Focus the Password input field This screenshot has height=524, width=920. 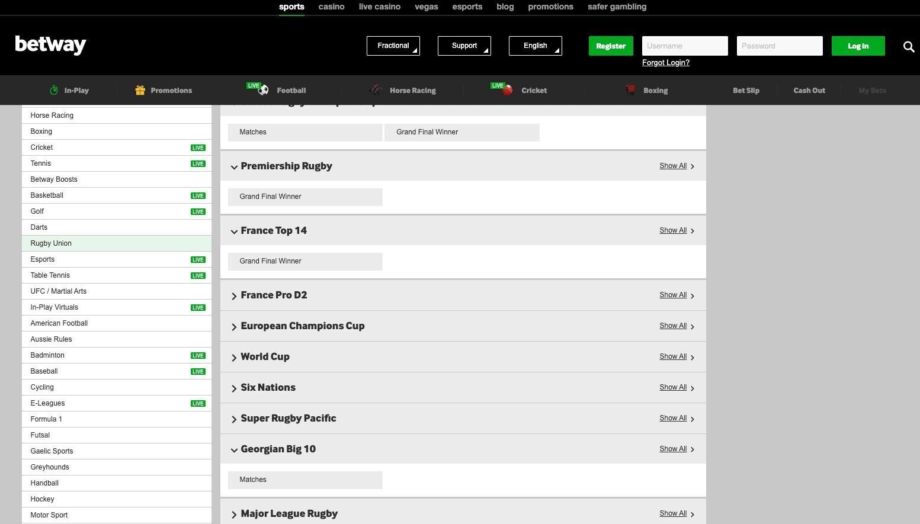(x=780, y=46)
